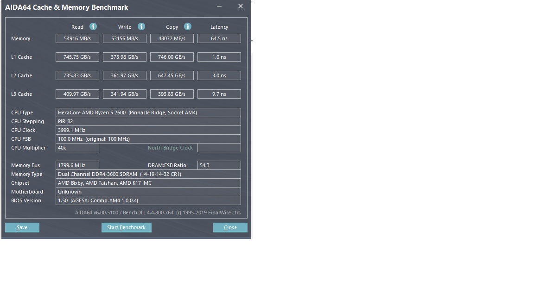Click the DRAM:FSB Ratio label
The height and width of the screenshot is (300, 534).
pyautogui.click(x=167, y=165)
